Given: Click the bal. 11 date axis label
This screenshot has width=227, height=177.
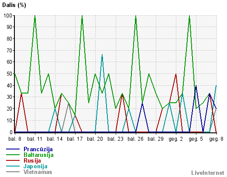Looking at the screenshot, I should pos(34,139).
